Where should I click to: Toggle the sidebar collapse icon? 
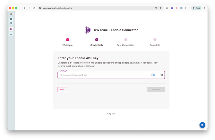pyautogui.click(x=11, y=14)
